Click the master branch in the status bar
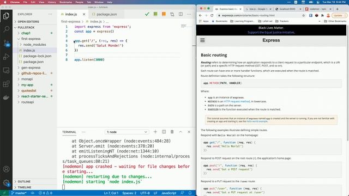The width and height of the screenshot is (349, 196). 19,193
